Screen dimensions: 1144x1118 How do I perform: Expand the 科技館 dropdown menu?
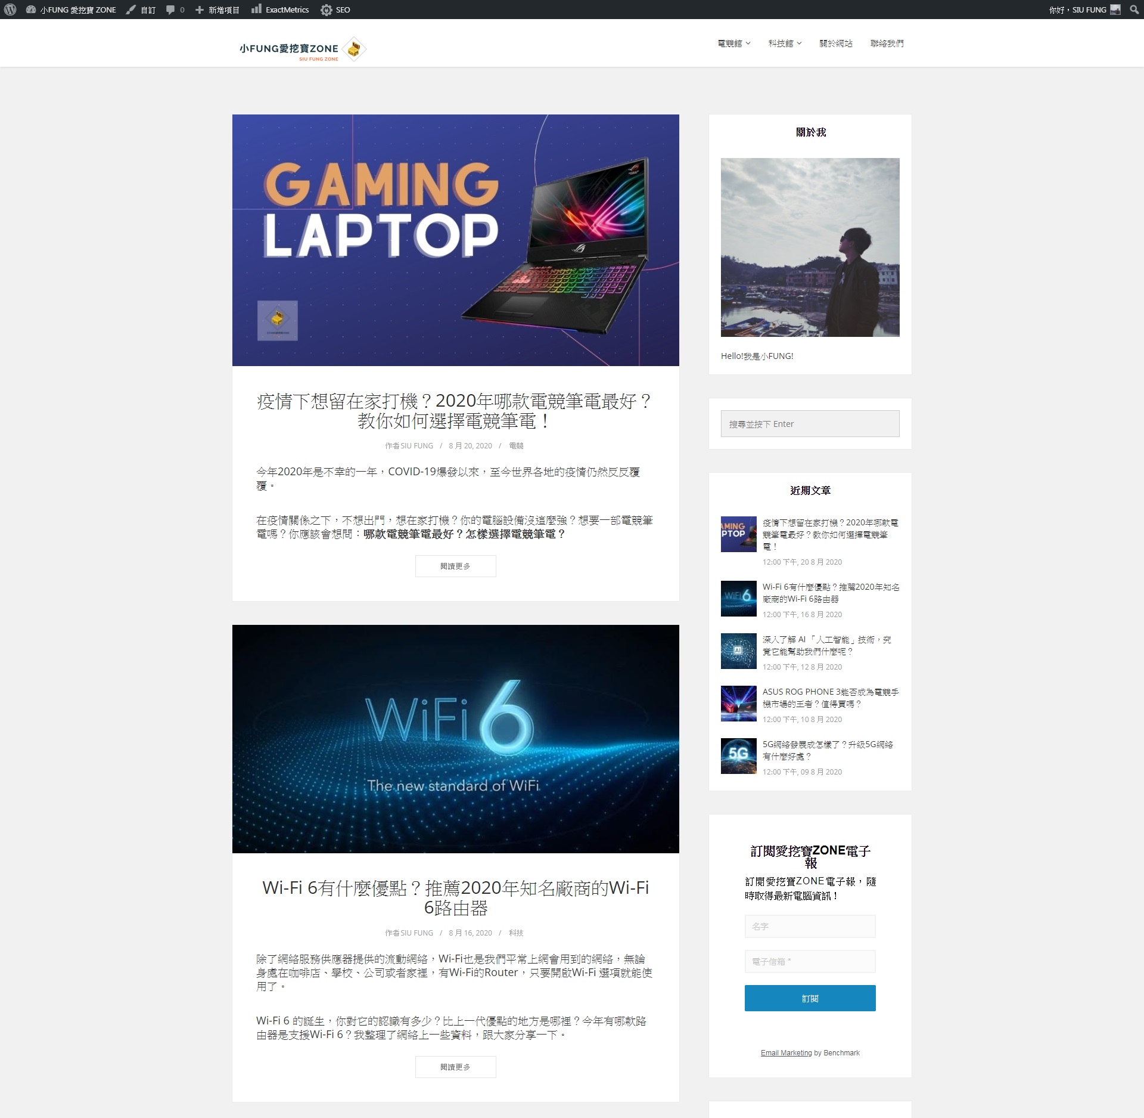pos(785,44)
